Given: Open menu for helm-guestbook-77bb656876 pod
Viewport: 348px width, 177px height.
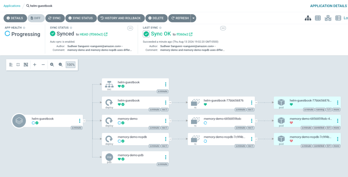Looking at the screenshot, I should (x=337, y=103).
